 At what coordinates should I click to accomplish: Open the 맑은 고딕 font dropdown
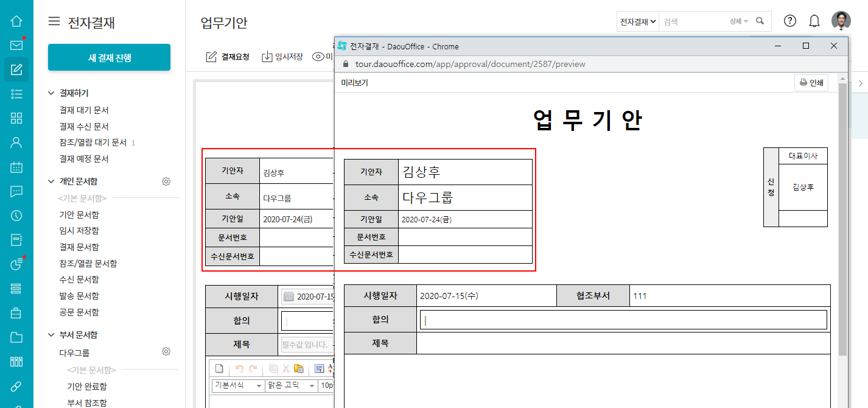(291, 385)
